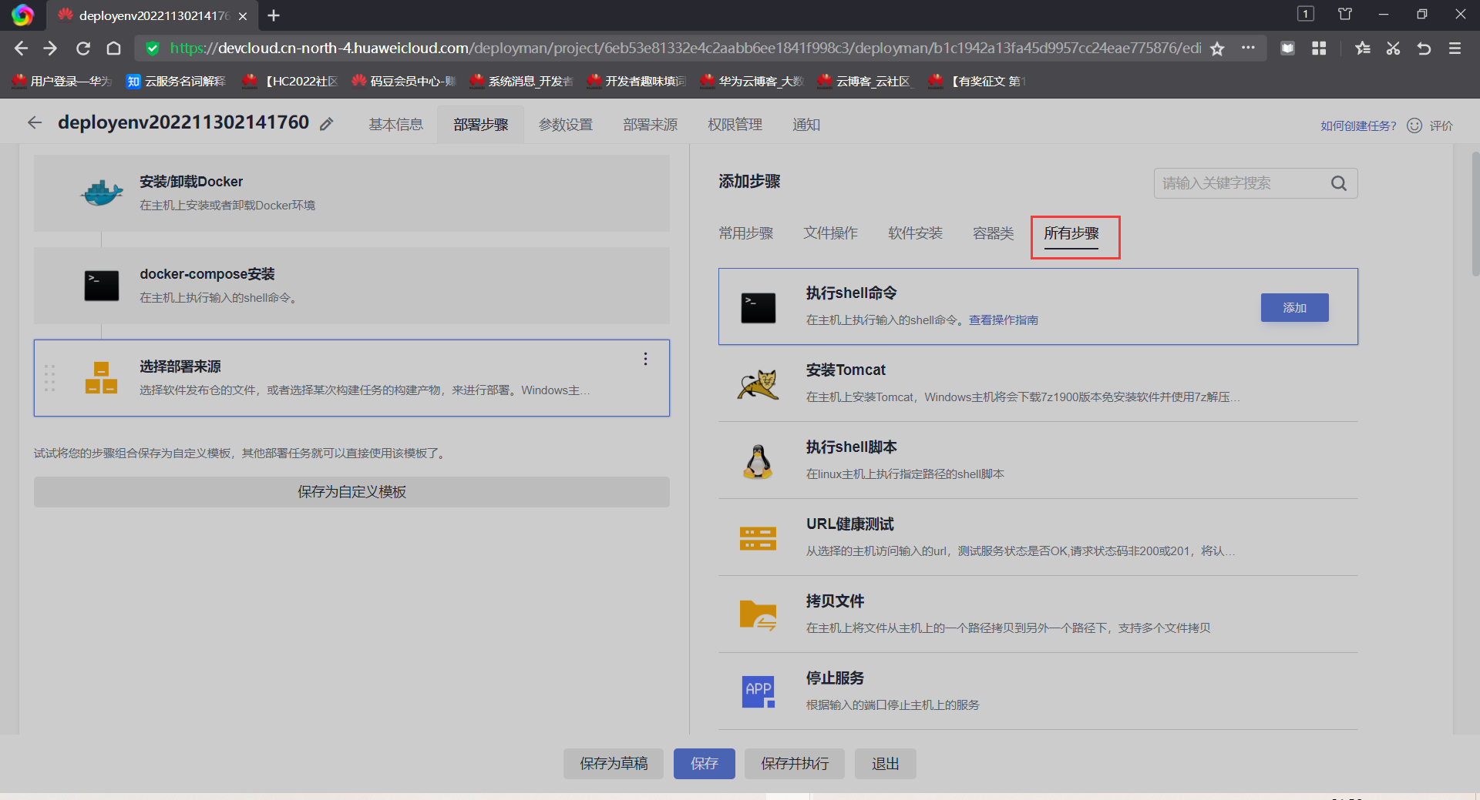Open the browser home page icon
The width and height of the screenshot is (1480, 800).
113,49
